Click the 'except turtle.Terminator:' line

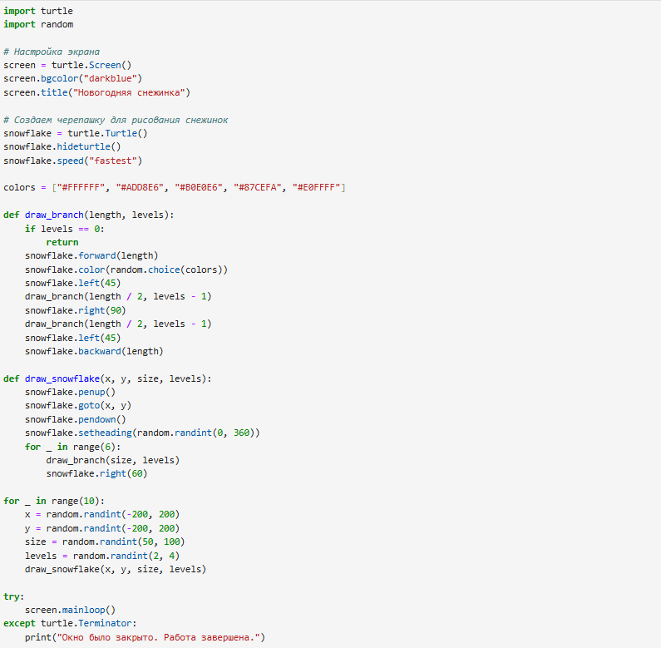click(70, 624)
